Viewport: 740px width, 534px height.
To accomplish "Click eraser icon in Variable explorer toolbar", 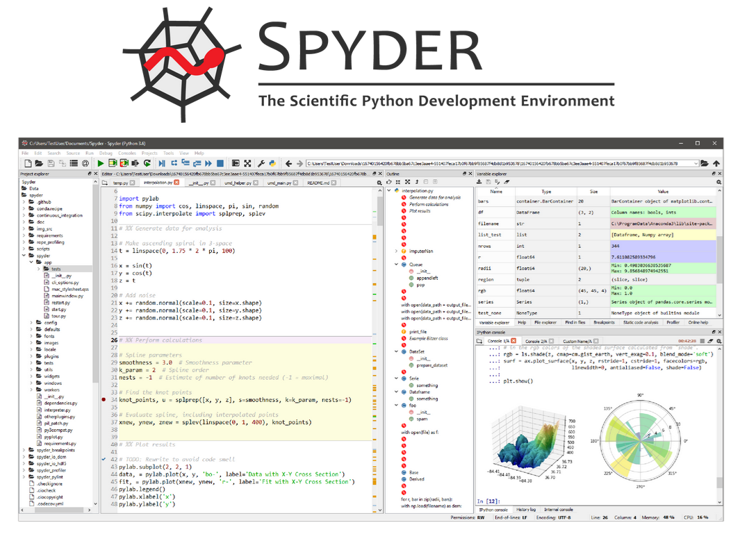I will coord(507,182).
